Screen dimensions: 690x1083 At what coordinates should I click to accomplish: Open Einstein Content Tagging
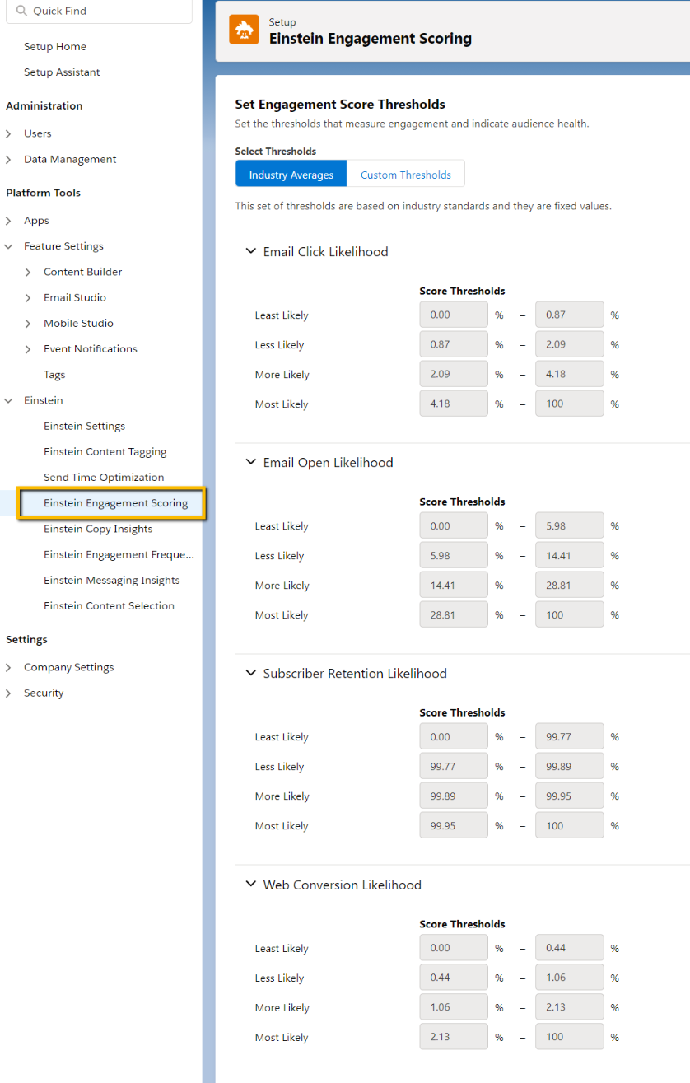coord(105,451)
